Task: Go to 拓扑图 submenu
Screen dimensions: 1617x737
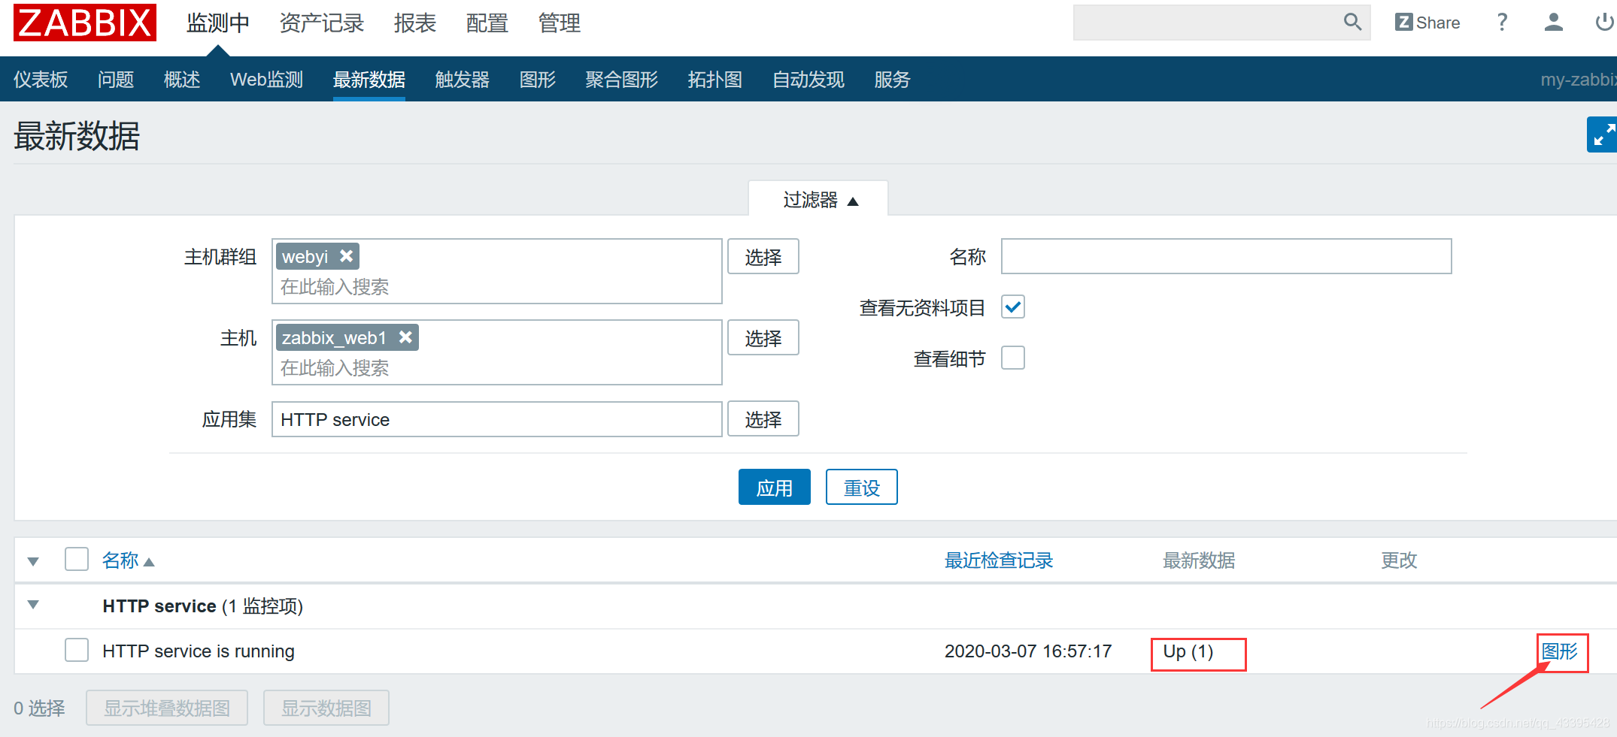Action: (x=715, y=80)
